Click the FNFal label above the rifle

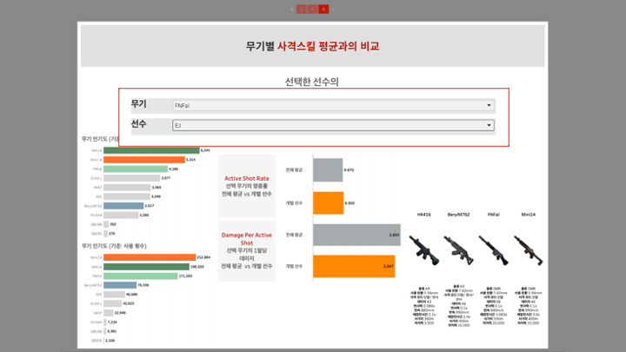(494, 215)
